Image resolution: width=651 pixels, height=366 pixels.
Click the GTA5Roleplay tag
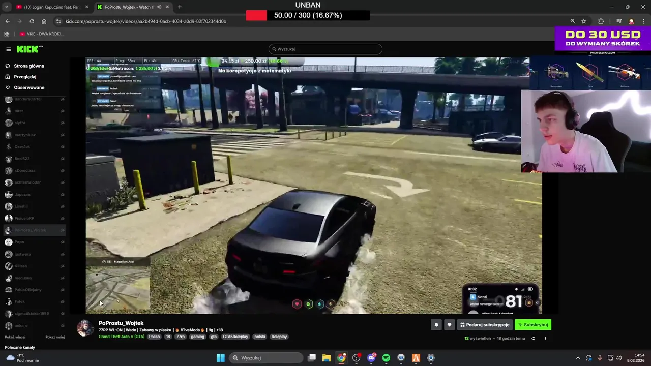[235, 337]
